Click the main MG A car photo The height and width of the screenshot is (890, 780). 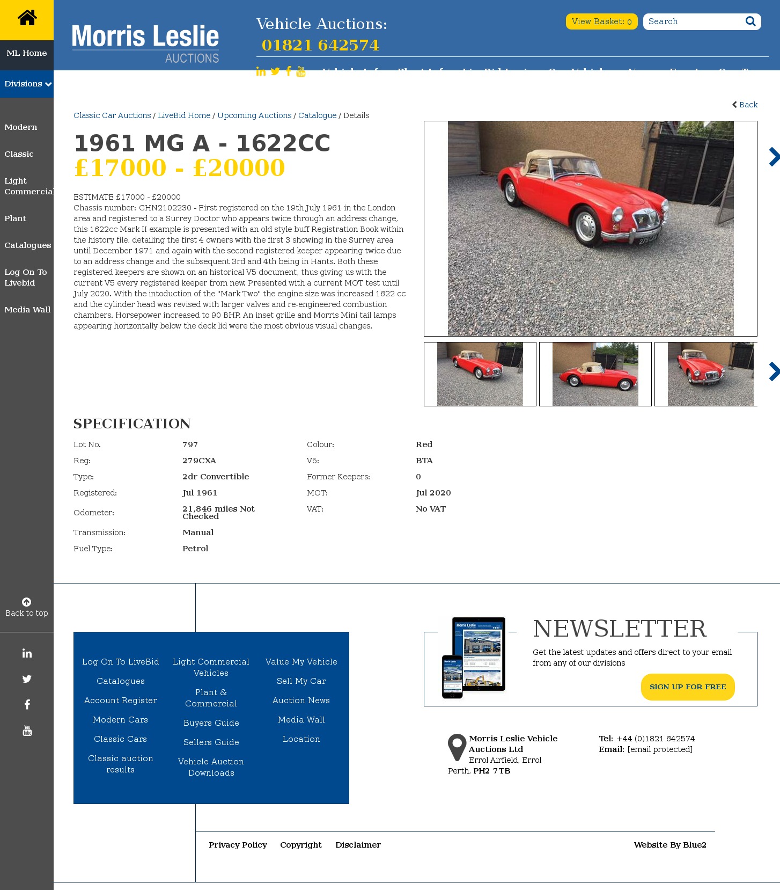[x=591, y=229]
